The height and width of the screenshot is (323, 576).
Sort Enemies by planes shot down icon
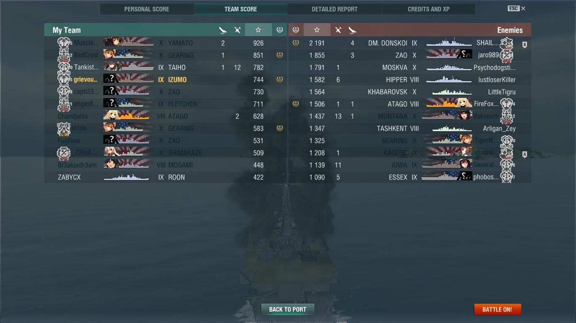(338, 30)
